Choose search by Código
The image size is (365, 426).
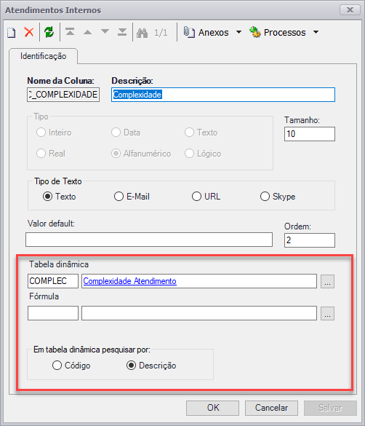click(57, 366)
